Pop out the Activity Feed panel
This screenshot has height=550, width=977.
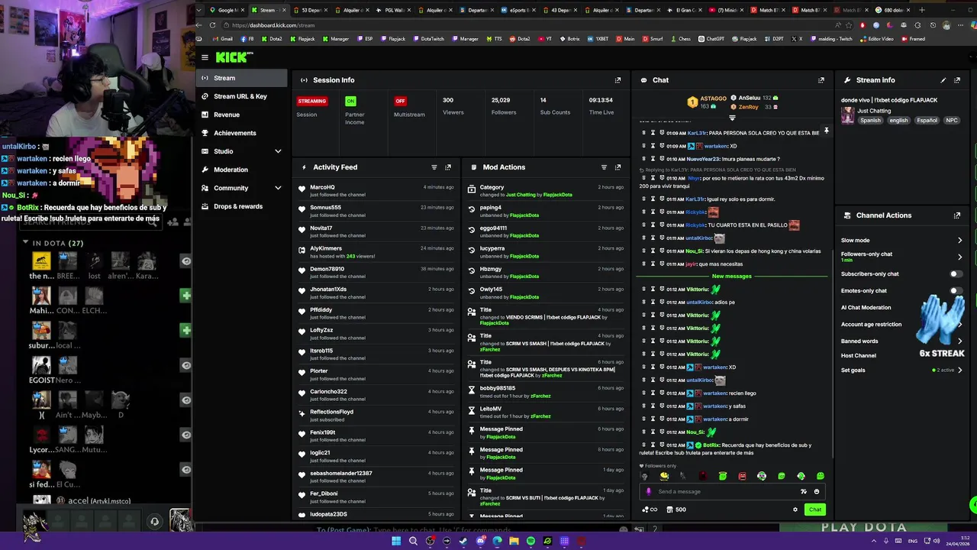[448, 167]
